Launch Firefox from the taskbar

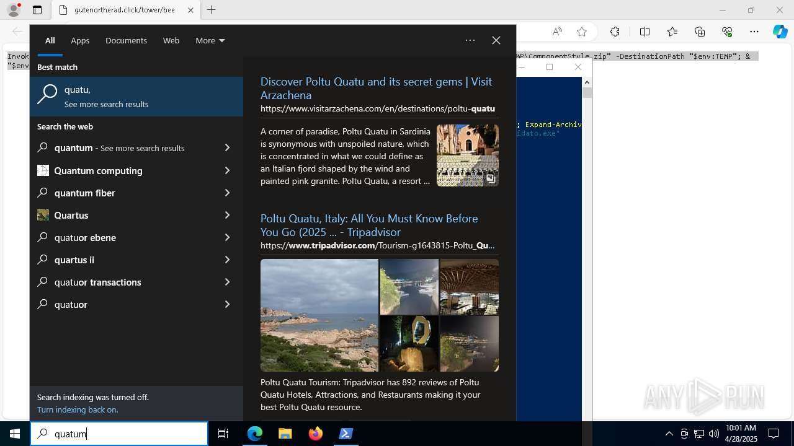tap(316, 434)
